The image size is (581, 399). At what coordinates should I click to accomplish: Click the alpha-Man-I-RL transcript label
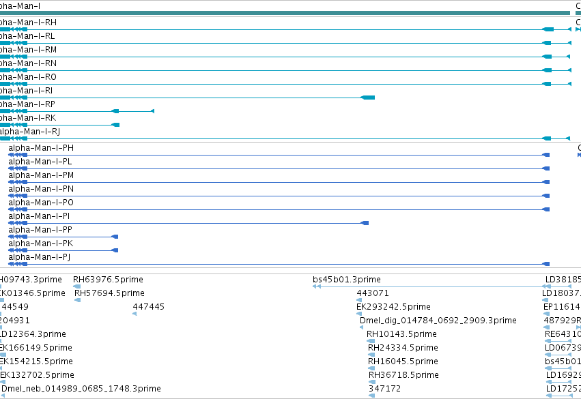tap(27, 36)
